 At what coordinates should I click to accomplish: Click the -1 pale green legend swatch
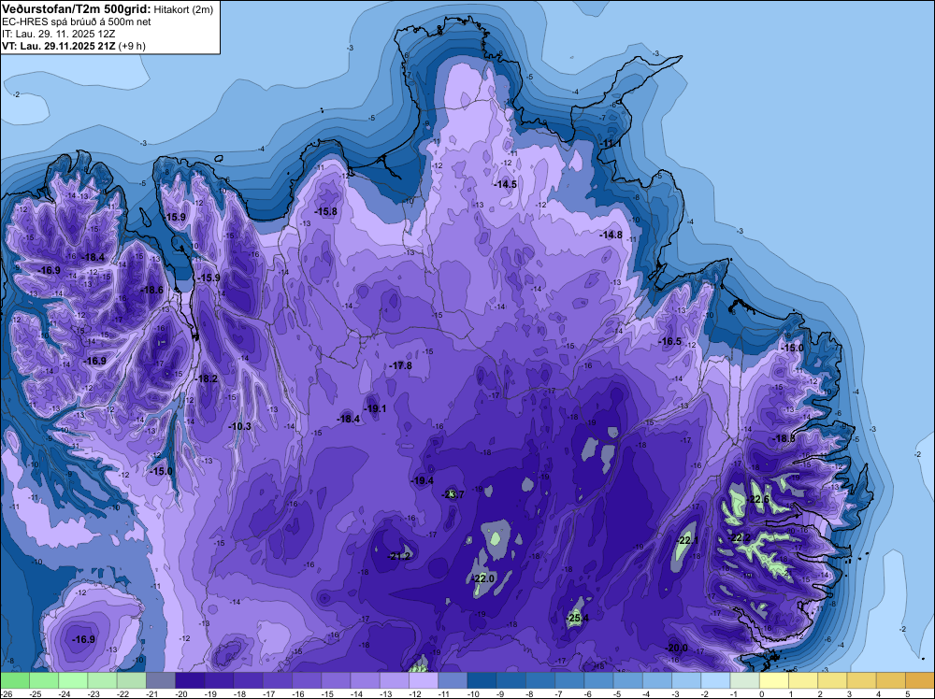tap(745, 680)
